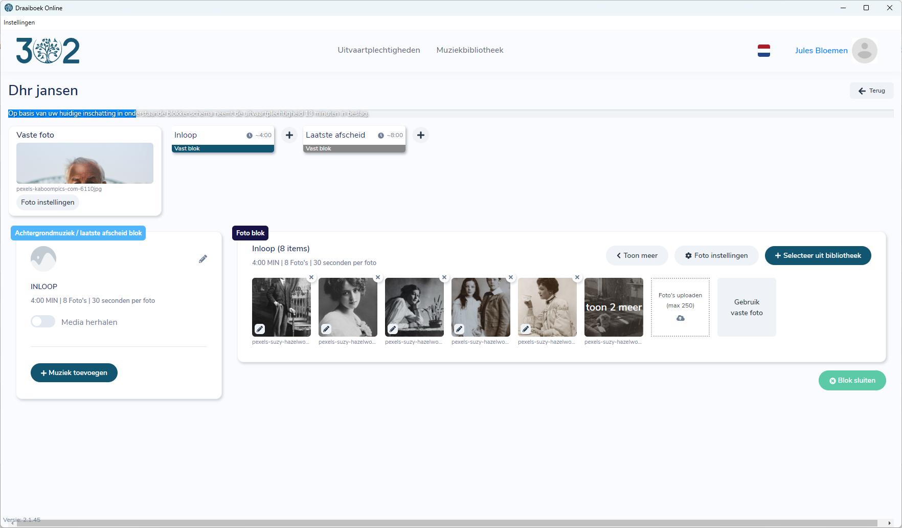Edit the fifth photo with pencil icon

pos(526,329)
